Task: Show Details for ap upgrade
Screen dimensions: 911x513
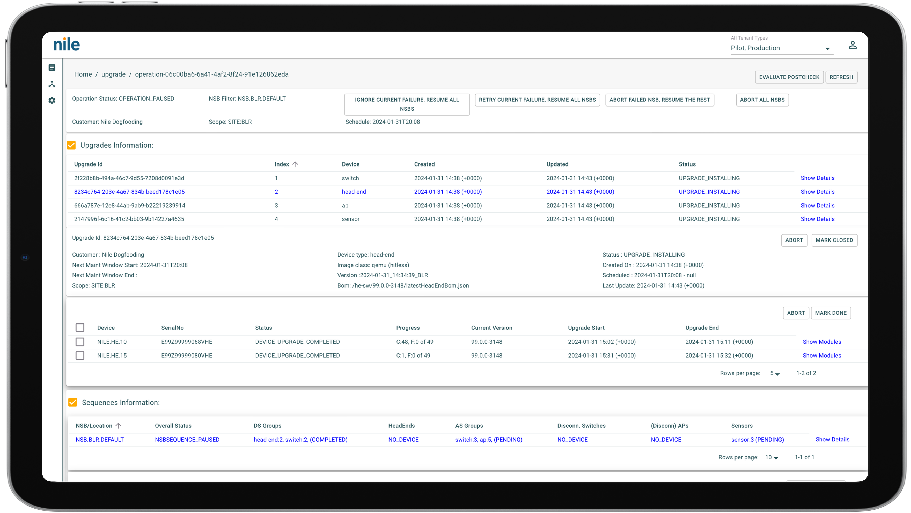Action: coord(817,206)
